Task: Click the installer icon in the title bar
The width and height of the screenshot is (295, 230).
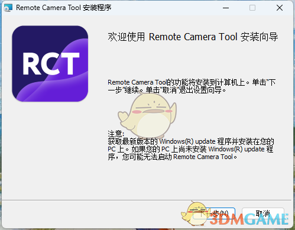Action: 8,8
